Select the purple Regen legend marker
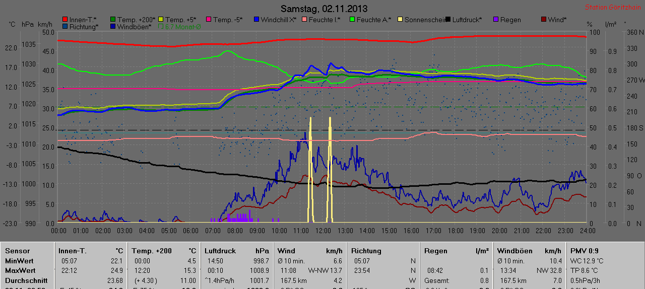The height and width of the screenshot is (289, 645). point(495,20)
